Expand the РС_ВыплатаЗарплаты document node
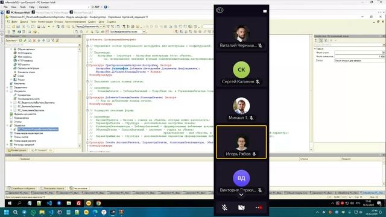 coord(11,106)
